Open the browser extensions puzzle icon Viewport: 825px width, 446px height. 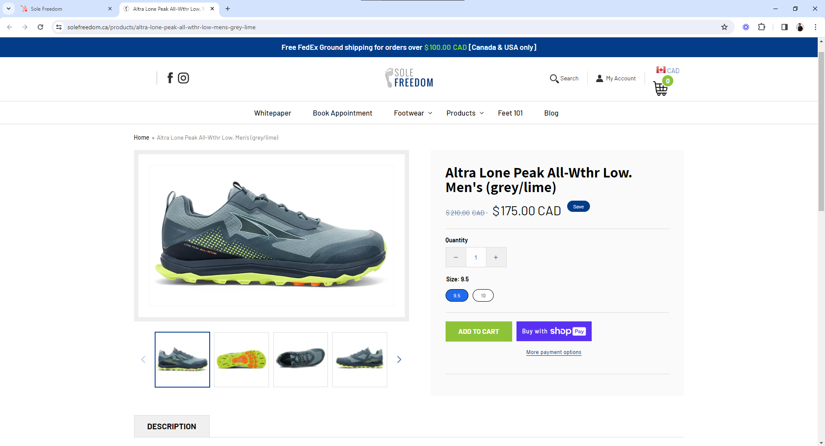pyautogui.click(x=761, y=27)
